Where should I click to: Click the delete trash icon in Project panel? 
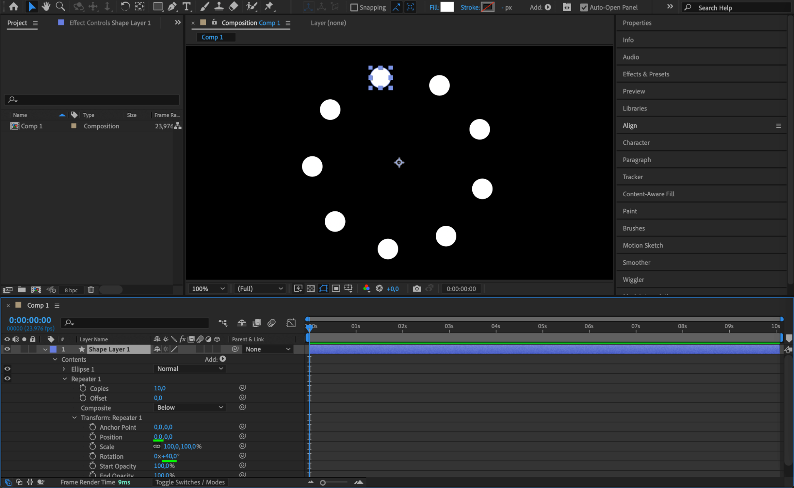91,290
